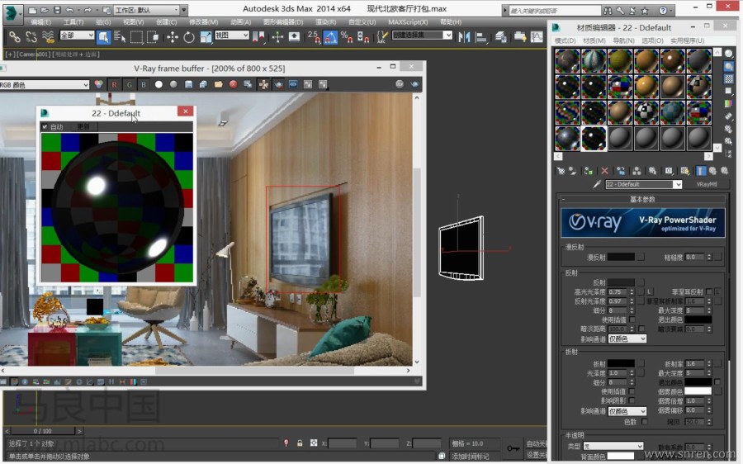Viewport: 743px width, 464px height.
Task: Open workspace 工作区 dropdown
Action: pos(147,10)
